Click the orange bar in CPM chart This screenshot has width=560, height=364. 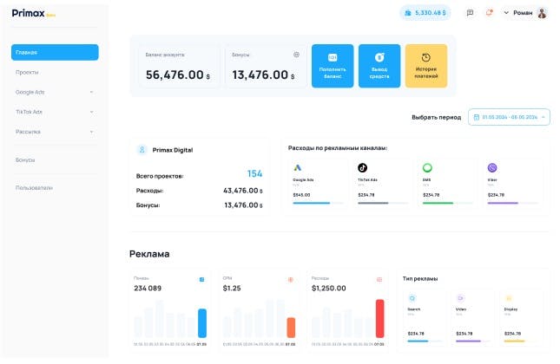coord(291,328)
